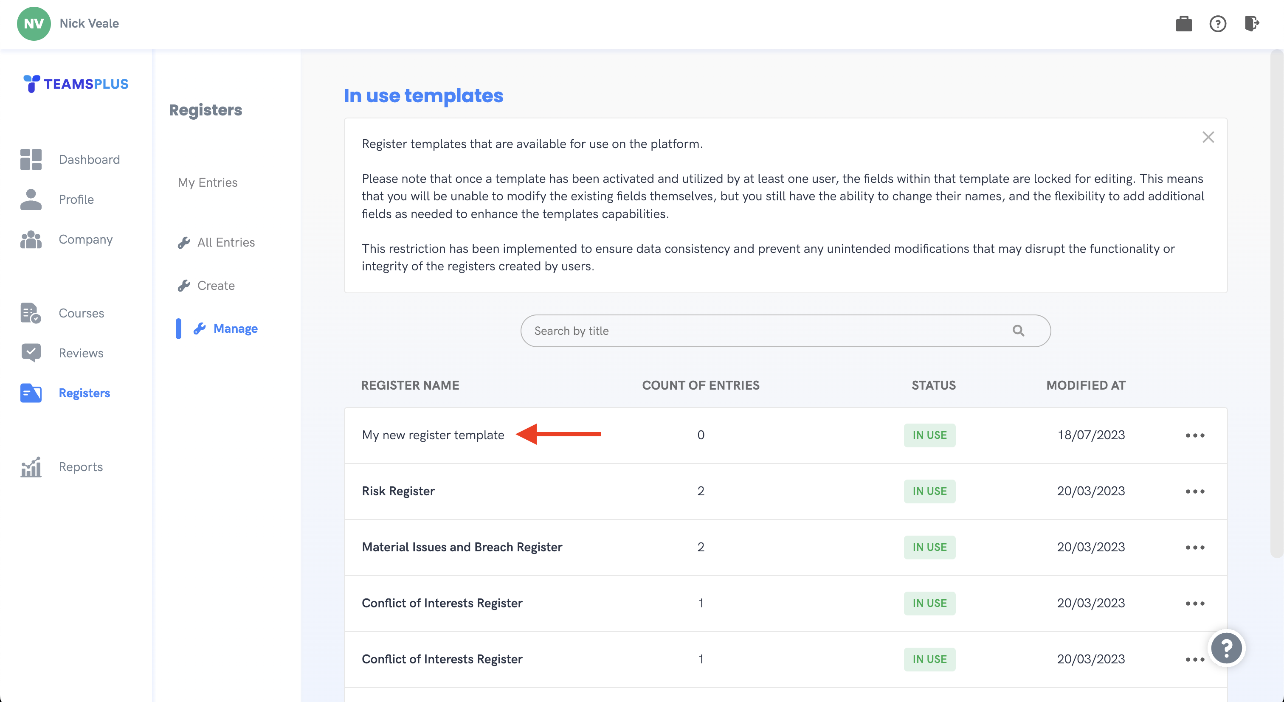This screenshot has height=702, width=1284.
Task: Go to Reports in sidebar
Action: (x=80, y=467)
